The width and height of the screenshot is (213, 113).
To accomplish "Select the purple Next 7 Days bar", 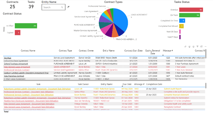I will point(180,37).
